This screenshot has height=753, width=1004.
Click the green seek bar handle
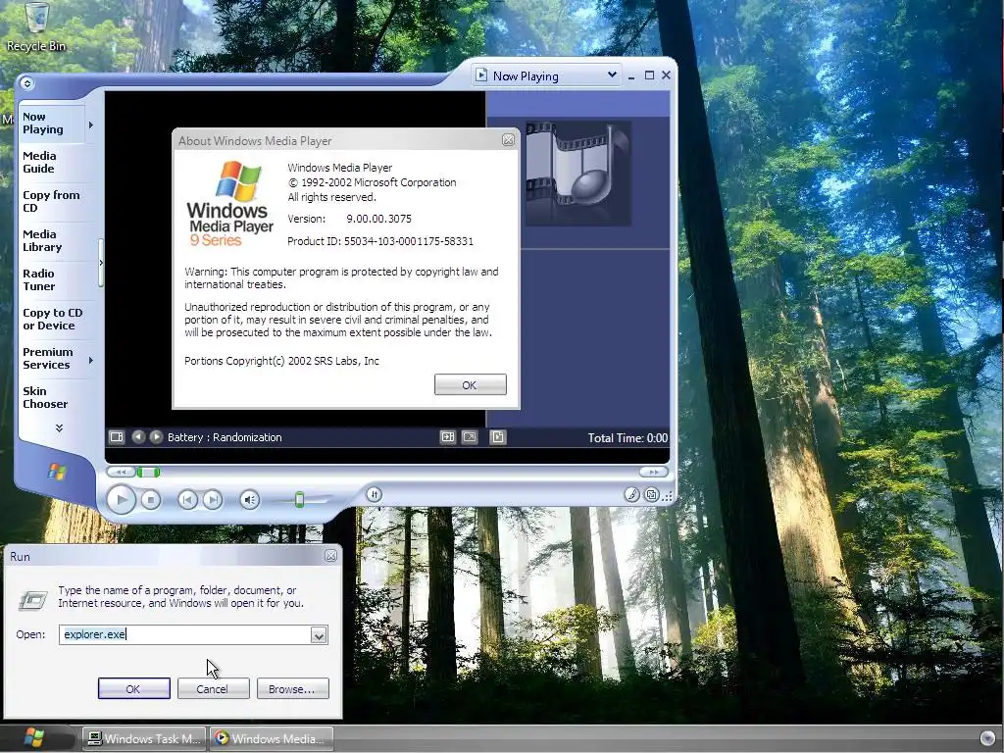click(148, 472)
